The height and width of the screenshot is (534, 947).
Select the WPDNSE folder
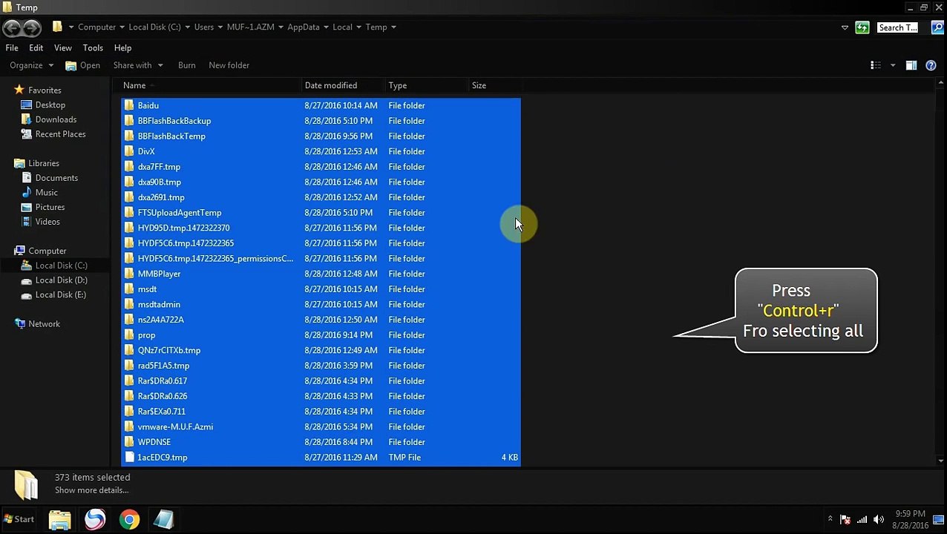tap(321, 442)
